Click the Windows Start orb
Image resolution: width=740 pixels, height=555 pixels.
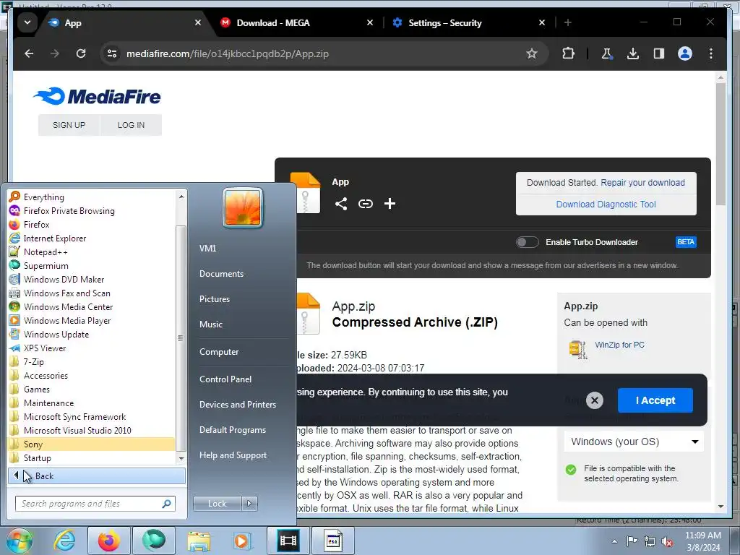click(x=19, y=541)
